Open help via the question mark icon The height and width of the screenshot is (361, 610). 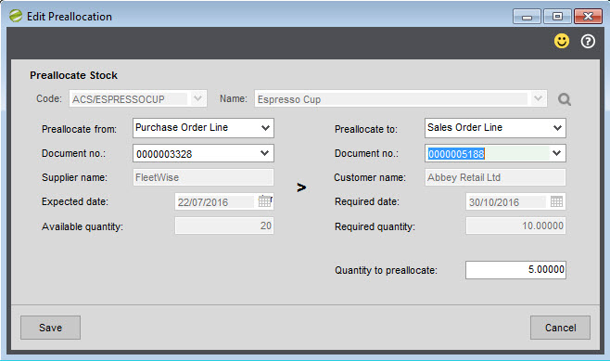coord(588,41)
